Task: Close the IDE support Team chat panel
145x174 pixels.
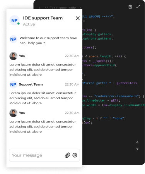Action: (78, 18)
